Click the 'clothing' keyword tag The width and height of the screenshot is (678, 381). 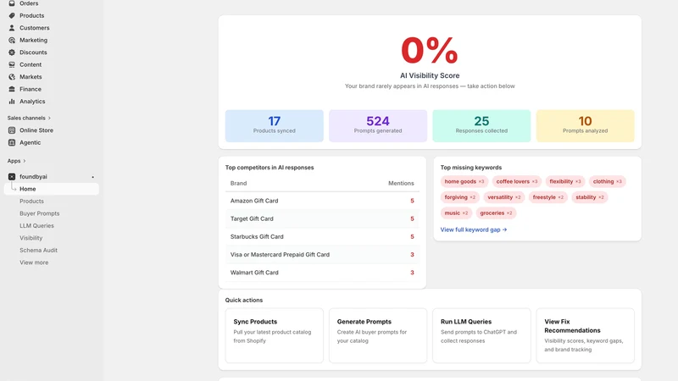[607, 181]
